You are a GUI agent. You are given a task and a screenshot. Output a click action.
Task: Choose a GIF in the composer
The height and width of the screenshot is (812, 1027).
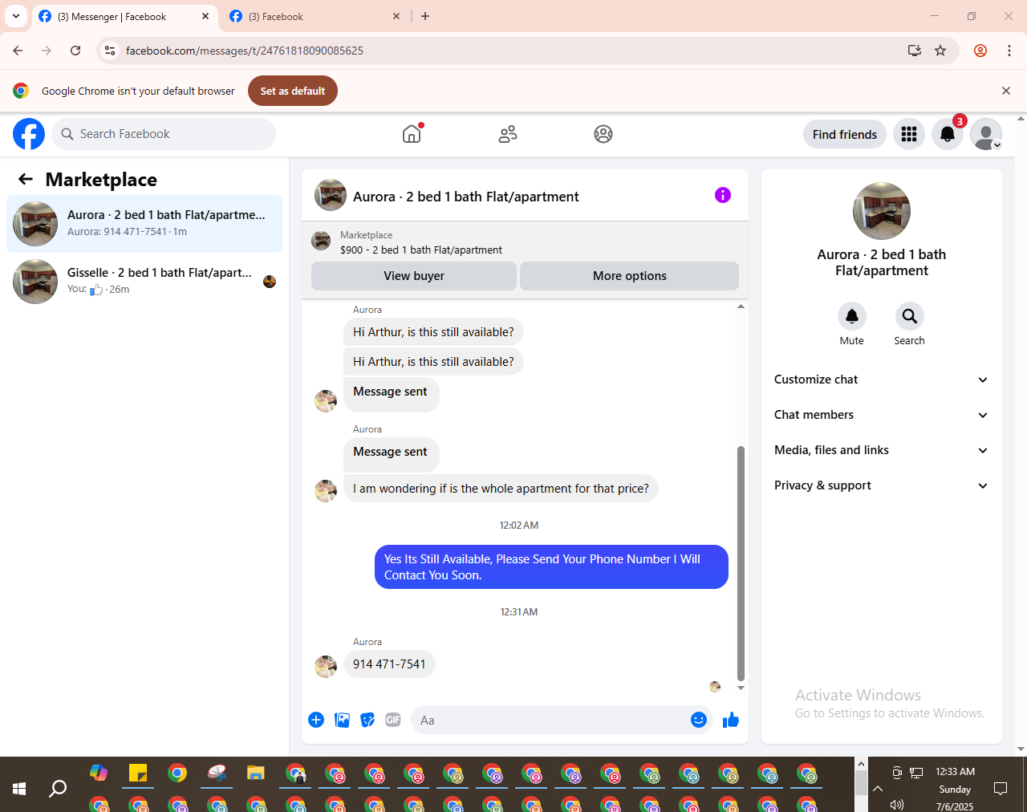click(393, 720)
